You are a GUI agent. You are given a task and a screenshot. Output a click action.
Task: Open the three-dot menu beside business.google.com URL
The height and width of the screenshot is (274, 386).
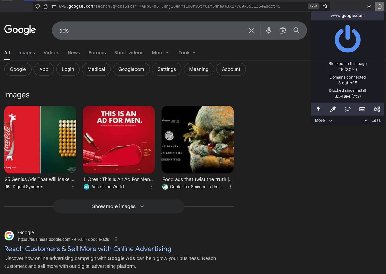[116, 239]
